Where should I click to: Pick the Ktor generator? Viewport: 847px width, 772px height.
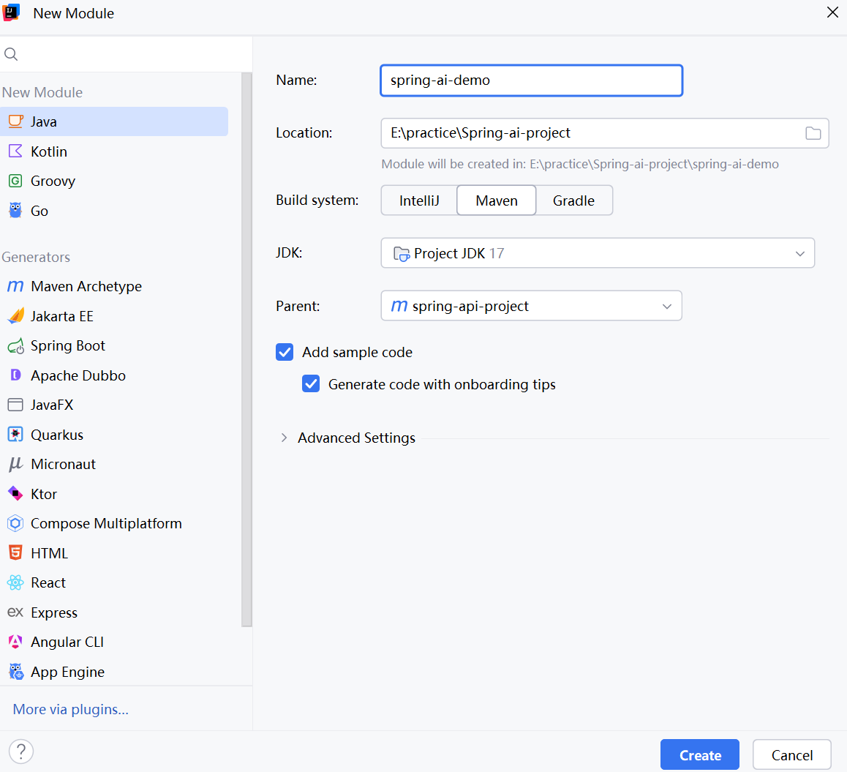114,494
